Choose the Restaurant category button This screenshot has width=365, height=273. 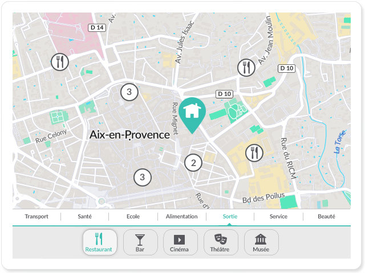(100, 242)
